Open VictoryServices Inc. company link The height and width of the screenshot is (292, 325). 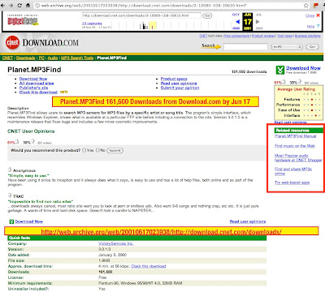pos(116,243)
